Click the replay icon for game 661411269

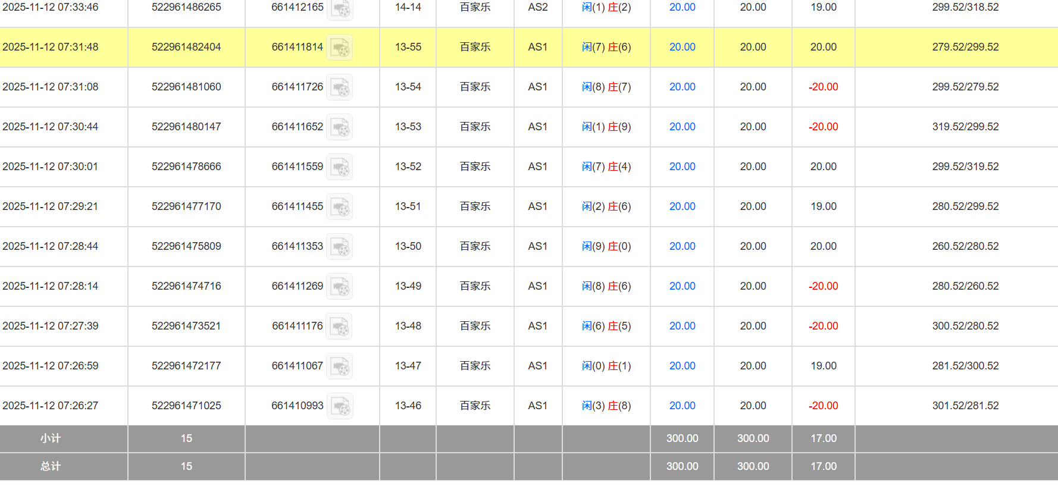click(340, 287)
